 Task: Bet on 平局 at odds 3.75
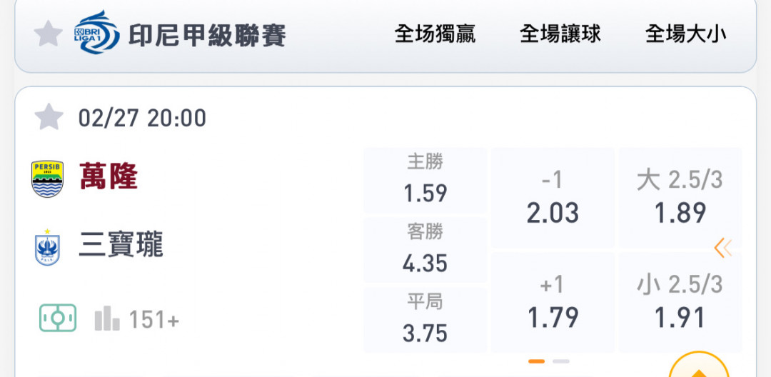[x=425, y=320]
